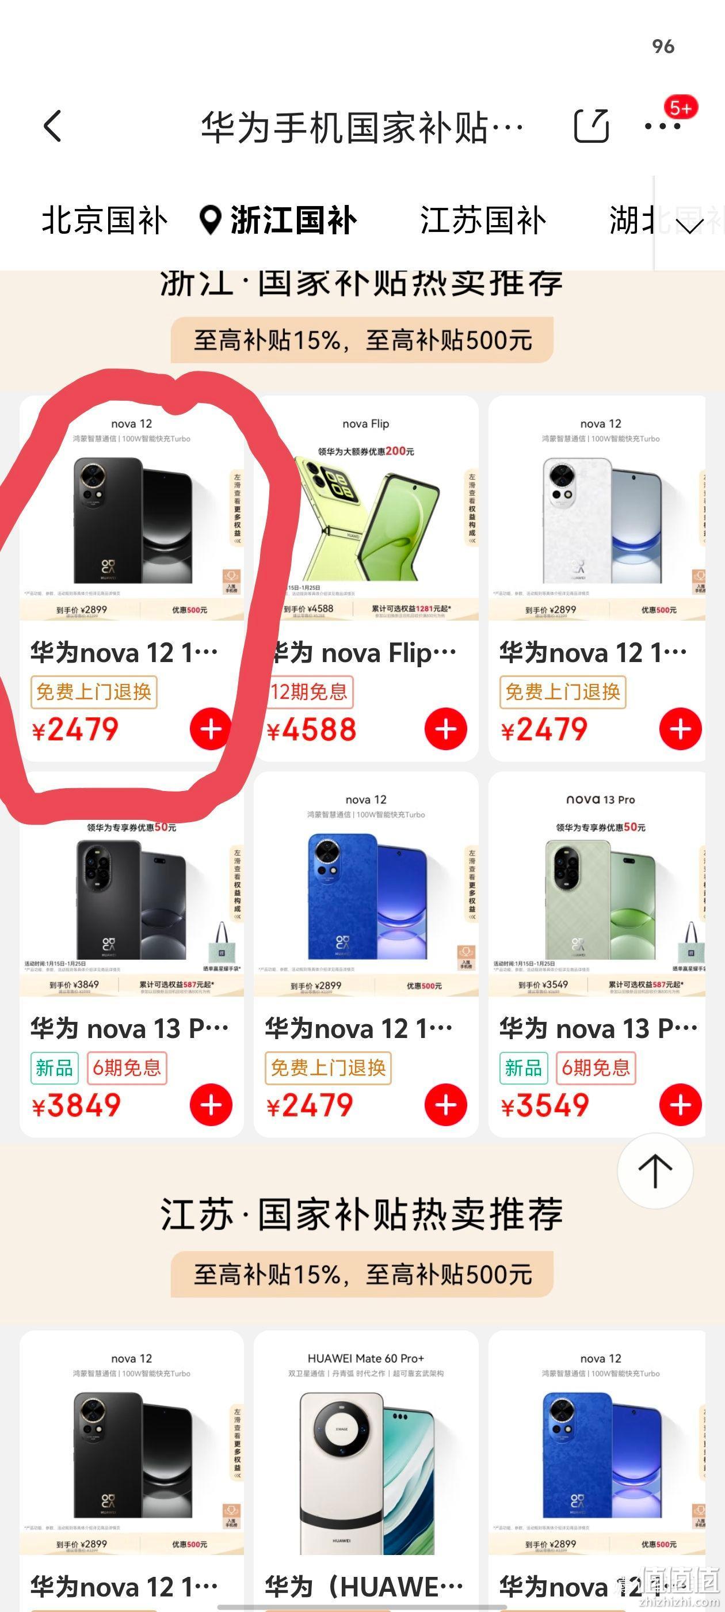Image resolution: width=725 pixels, height=1612 pixels.
Task: Open the share icon in header
Action: tap(591, 126)
